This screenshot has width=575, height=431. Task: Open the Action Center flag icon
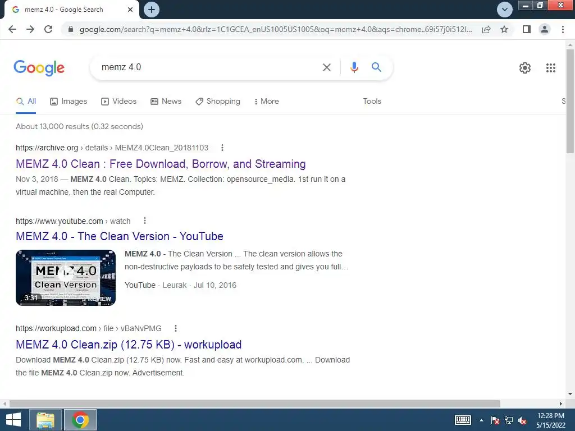coord(495,420)
